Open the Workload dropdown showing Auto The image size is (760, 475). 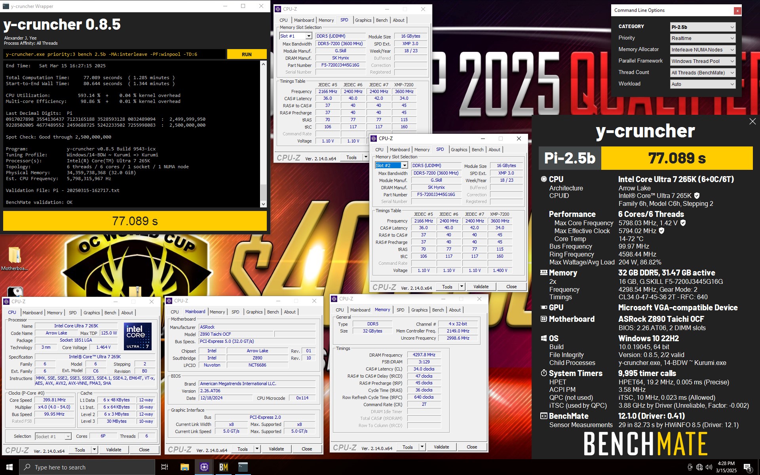[x=703, y=84]
